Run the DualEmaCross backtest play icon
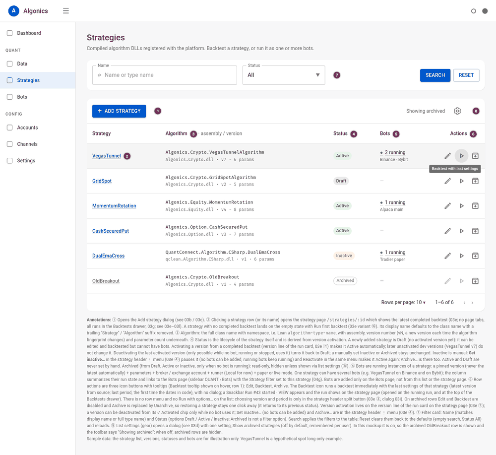The height and width of the screenshot is (455, 496). pyautogui.click(x=461, y=256)
